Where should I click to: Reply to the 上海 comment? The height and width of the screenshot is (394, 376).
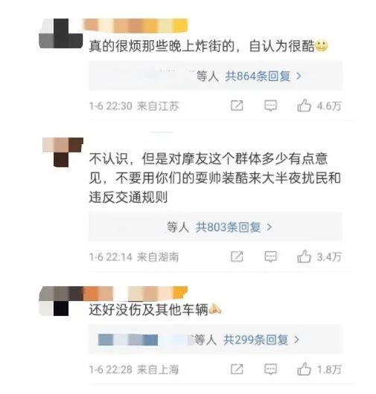270,369
